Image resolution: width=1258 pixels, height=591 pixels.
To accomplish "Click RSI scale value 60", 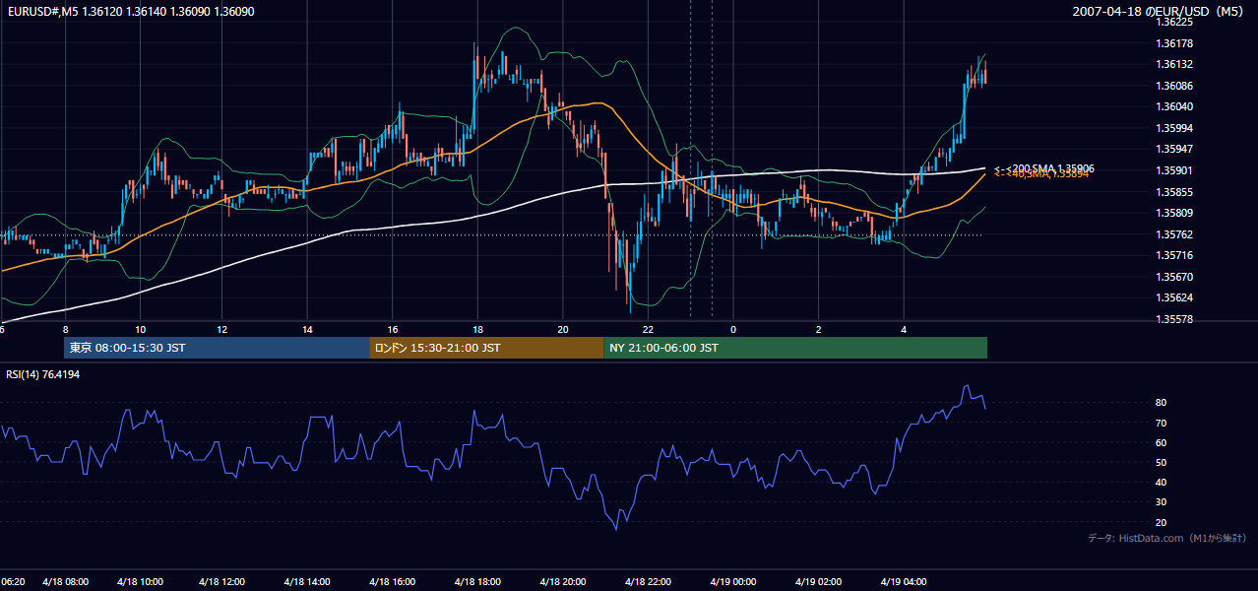I will pos(1161,442).
